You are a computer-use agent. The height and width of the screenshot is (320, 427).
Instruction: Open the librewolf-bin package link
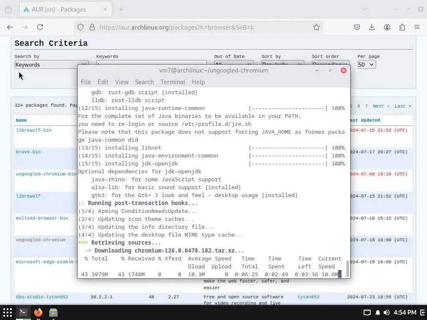34,130
